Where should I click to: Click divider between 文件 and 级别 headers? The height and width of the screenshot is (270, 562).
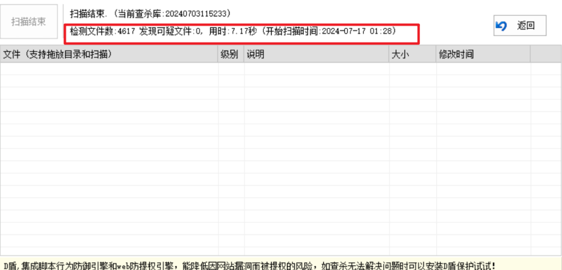pyautogui.click(x=218, y=54)
